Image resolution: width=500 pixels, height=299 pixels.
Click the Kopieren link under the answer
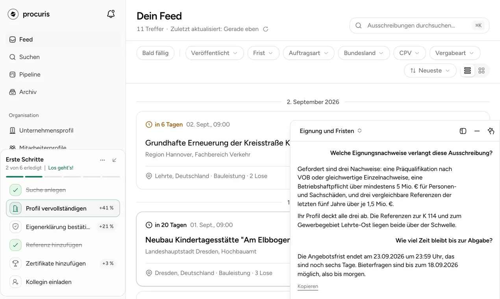[308, 286]
